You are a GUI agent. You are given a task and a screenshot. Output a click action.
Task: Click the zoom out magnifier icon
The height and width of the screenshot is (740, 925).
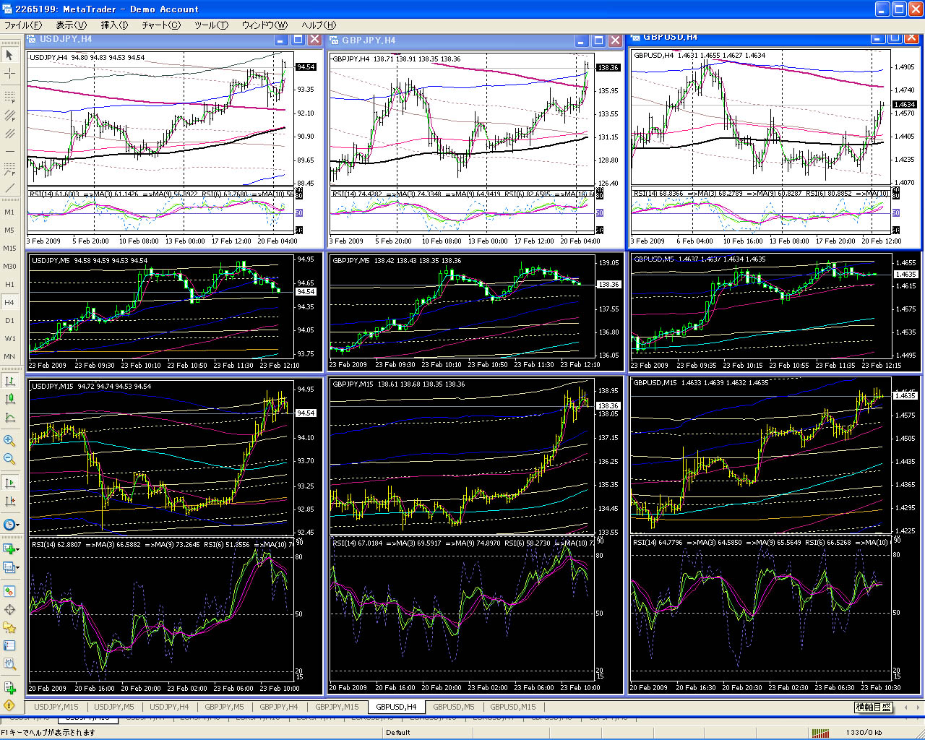9,459
